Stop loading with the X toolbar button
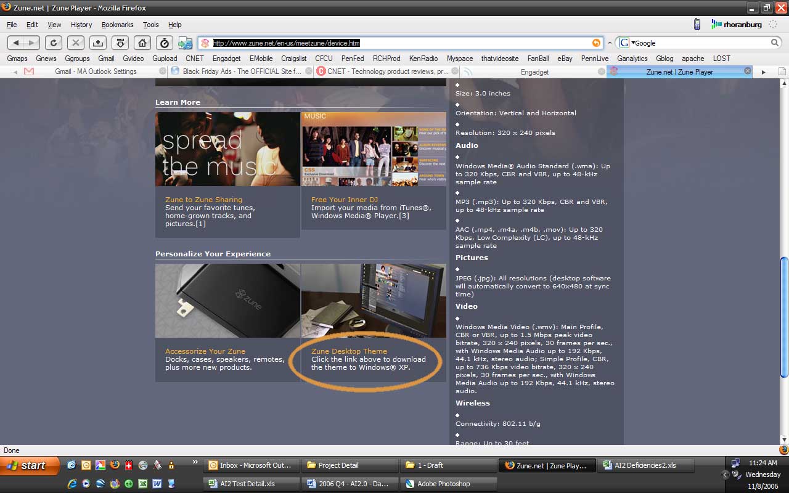The height and width of the screenshot is (493, 789). (x=75, y=43)
